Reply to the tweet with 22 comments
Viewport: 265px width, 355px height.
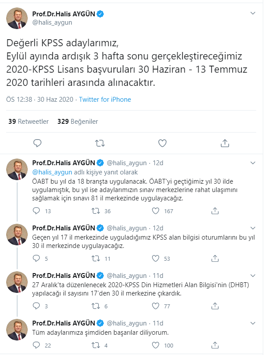click(x=36, y=345)
